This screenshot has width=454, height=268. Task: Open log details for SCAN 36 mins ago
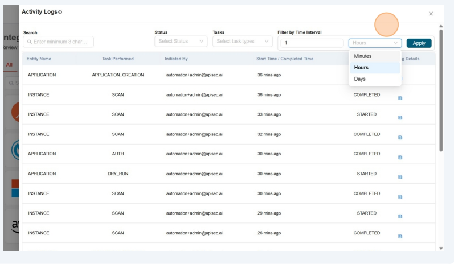[x=400, y=98]
